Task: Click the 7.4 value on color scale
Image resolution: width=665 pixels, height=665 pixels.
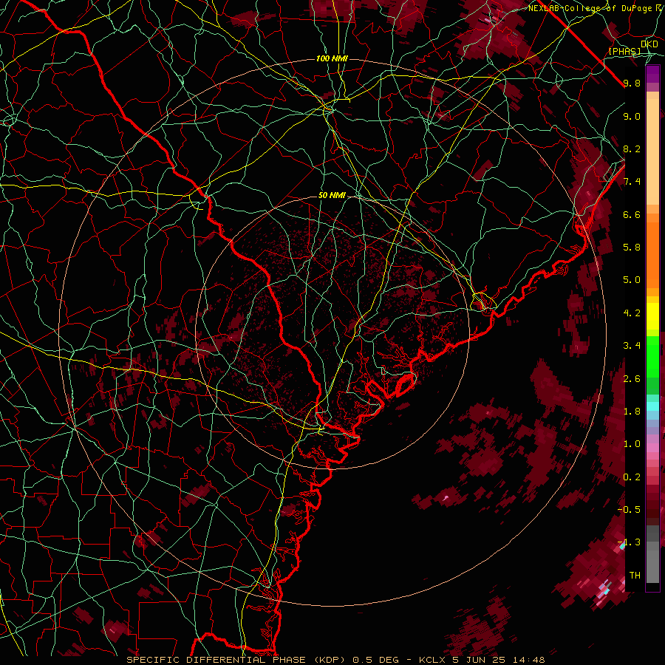Action: click(x=632, y=182)
